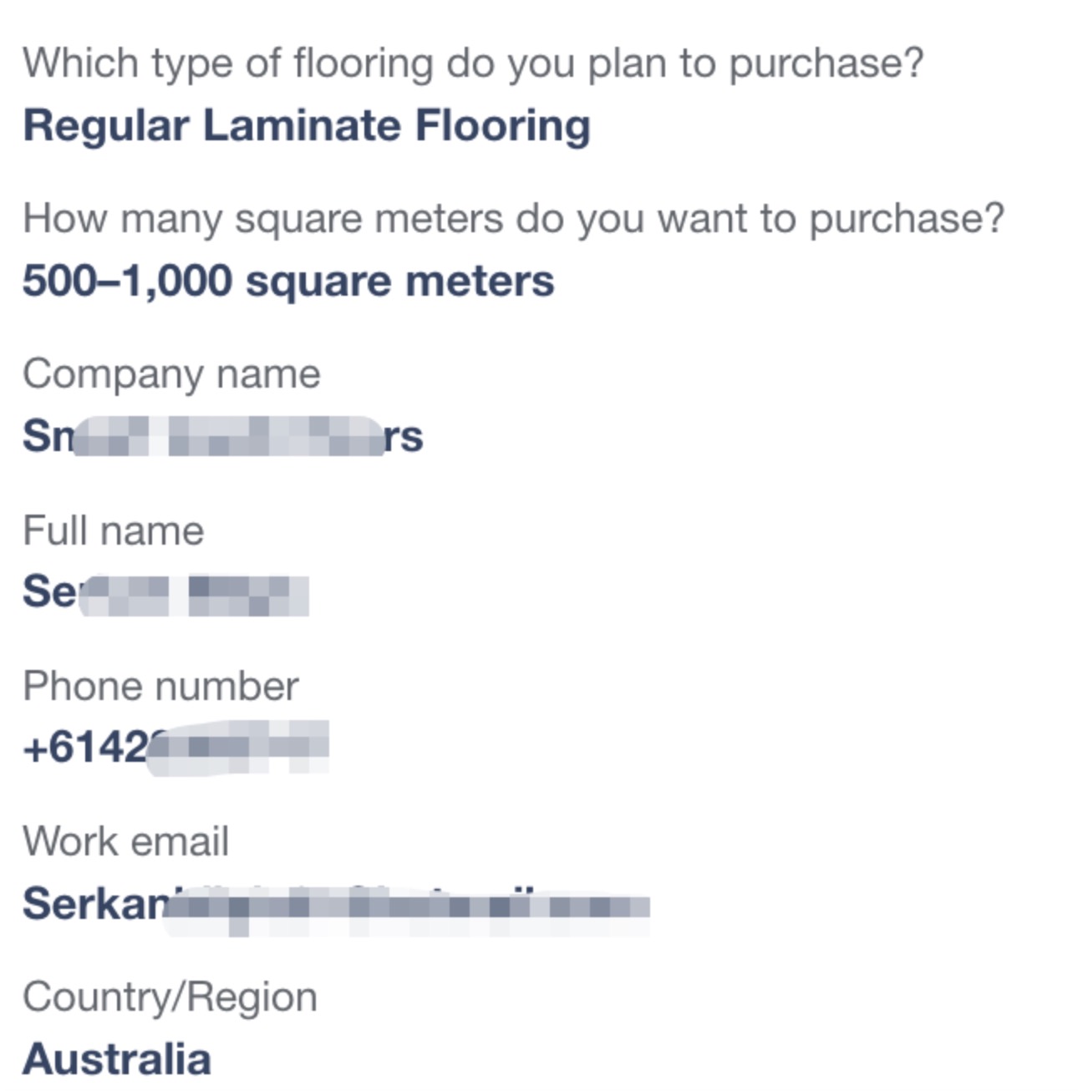This screenshot has width=1083, height=1091.
Task: Click the work email address value
Action: click(x=336, y=906)
